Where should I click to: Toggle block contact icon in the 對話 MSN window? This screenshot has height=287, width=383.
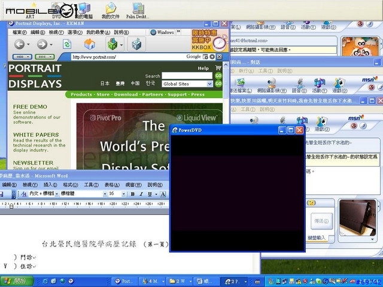[x=371, y=87]
